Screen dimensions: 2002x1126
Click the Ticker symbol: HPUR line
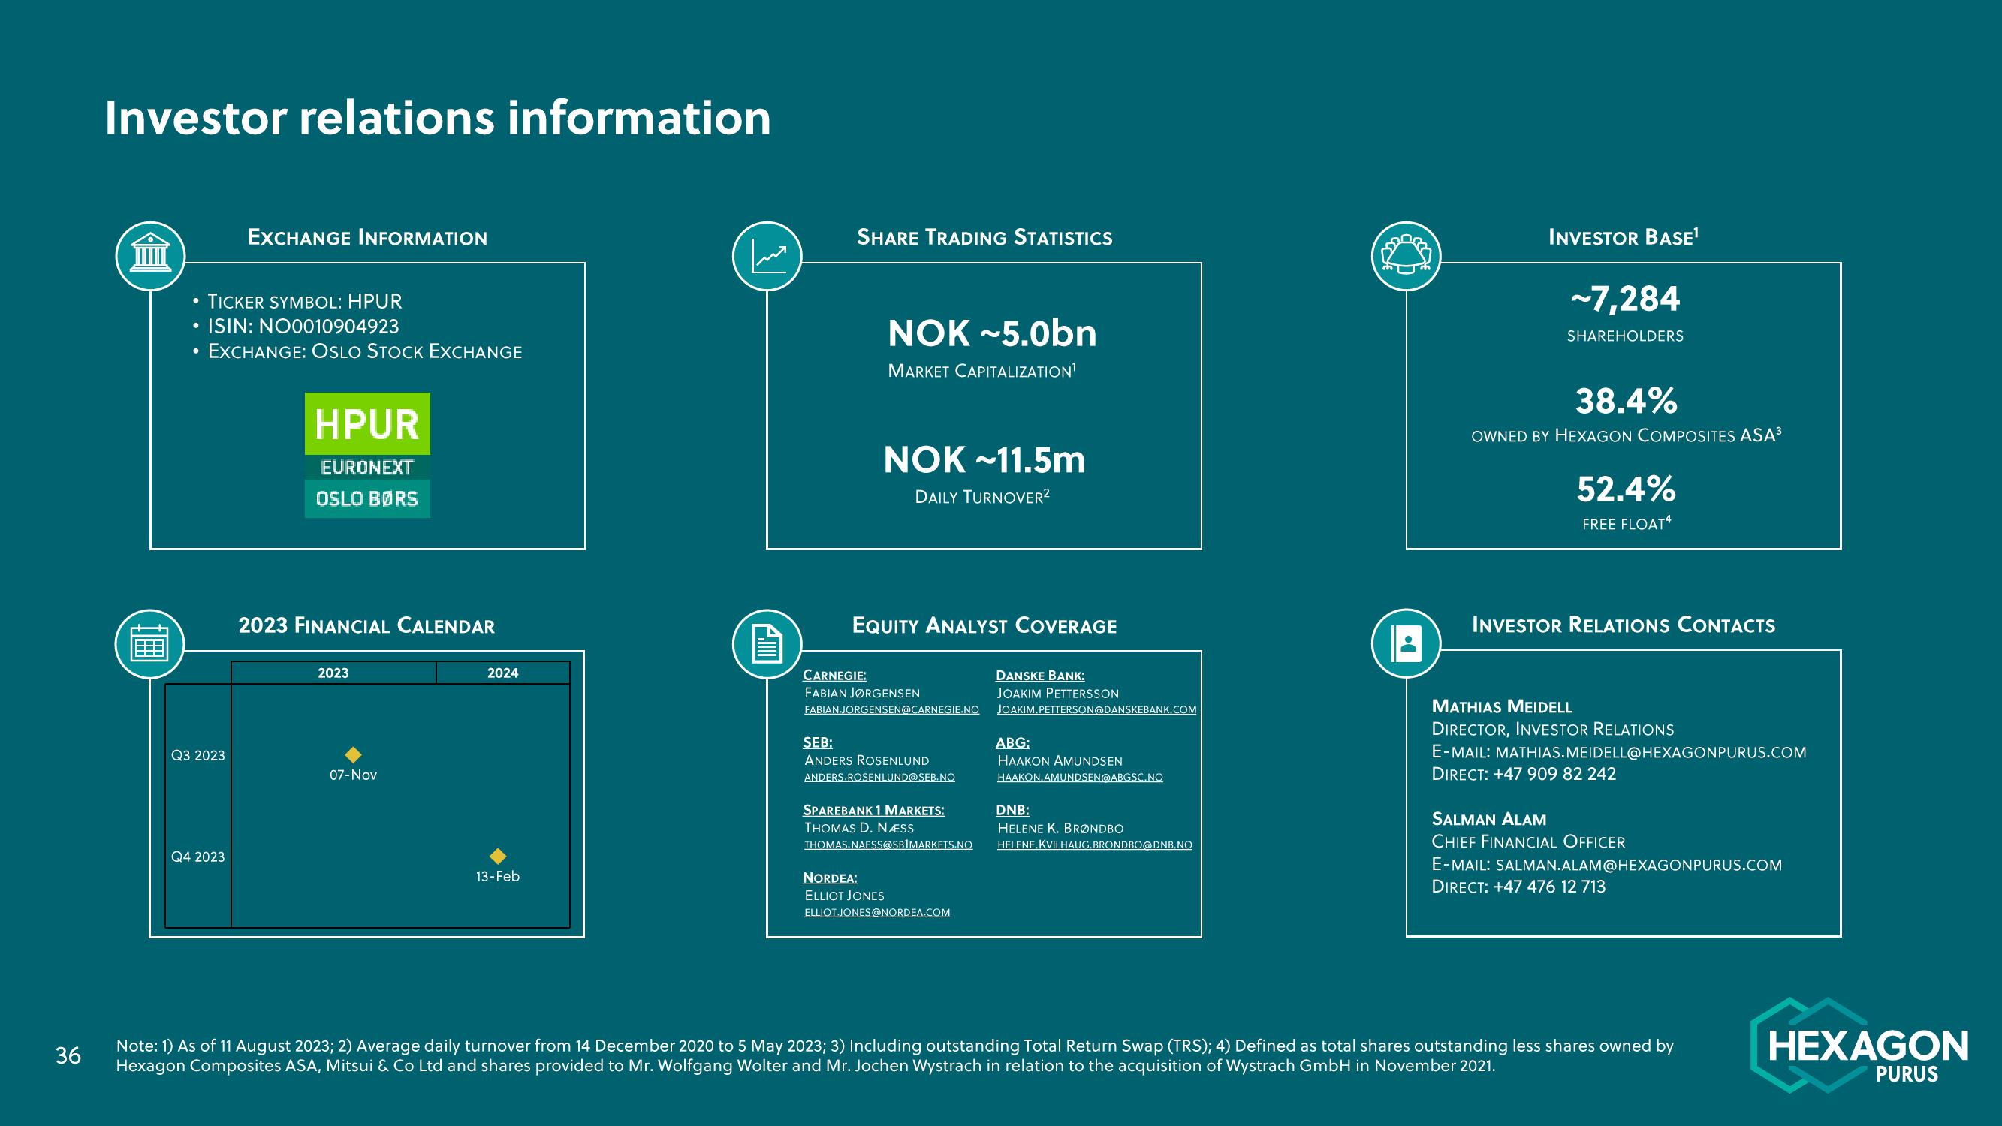click(305, 302)
